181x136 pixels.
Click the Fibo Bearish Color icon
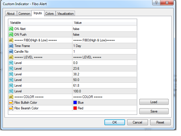point(11,108)
